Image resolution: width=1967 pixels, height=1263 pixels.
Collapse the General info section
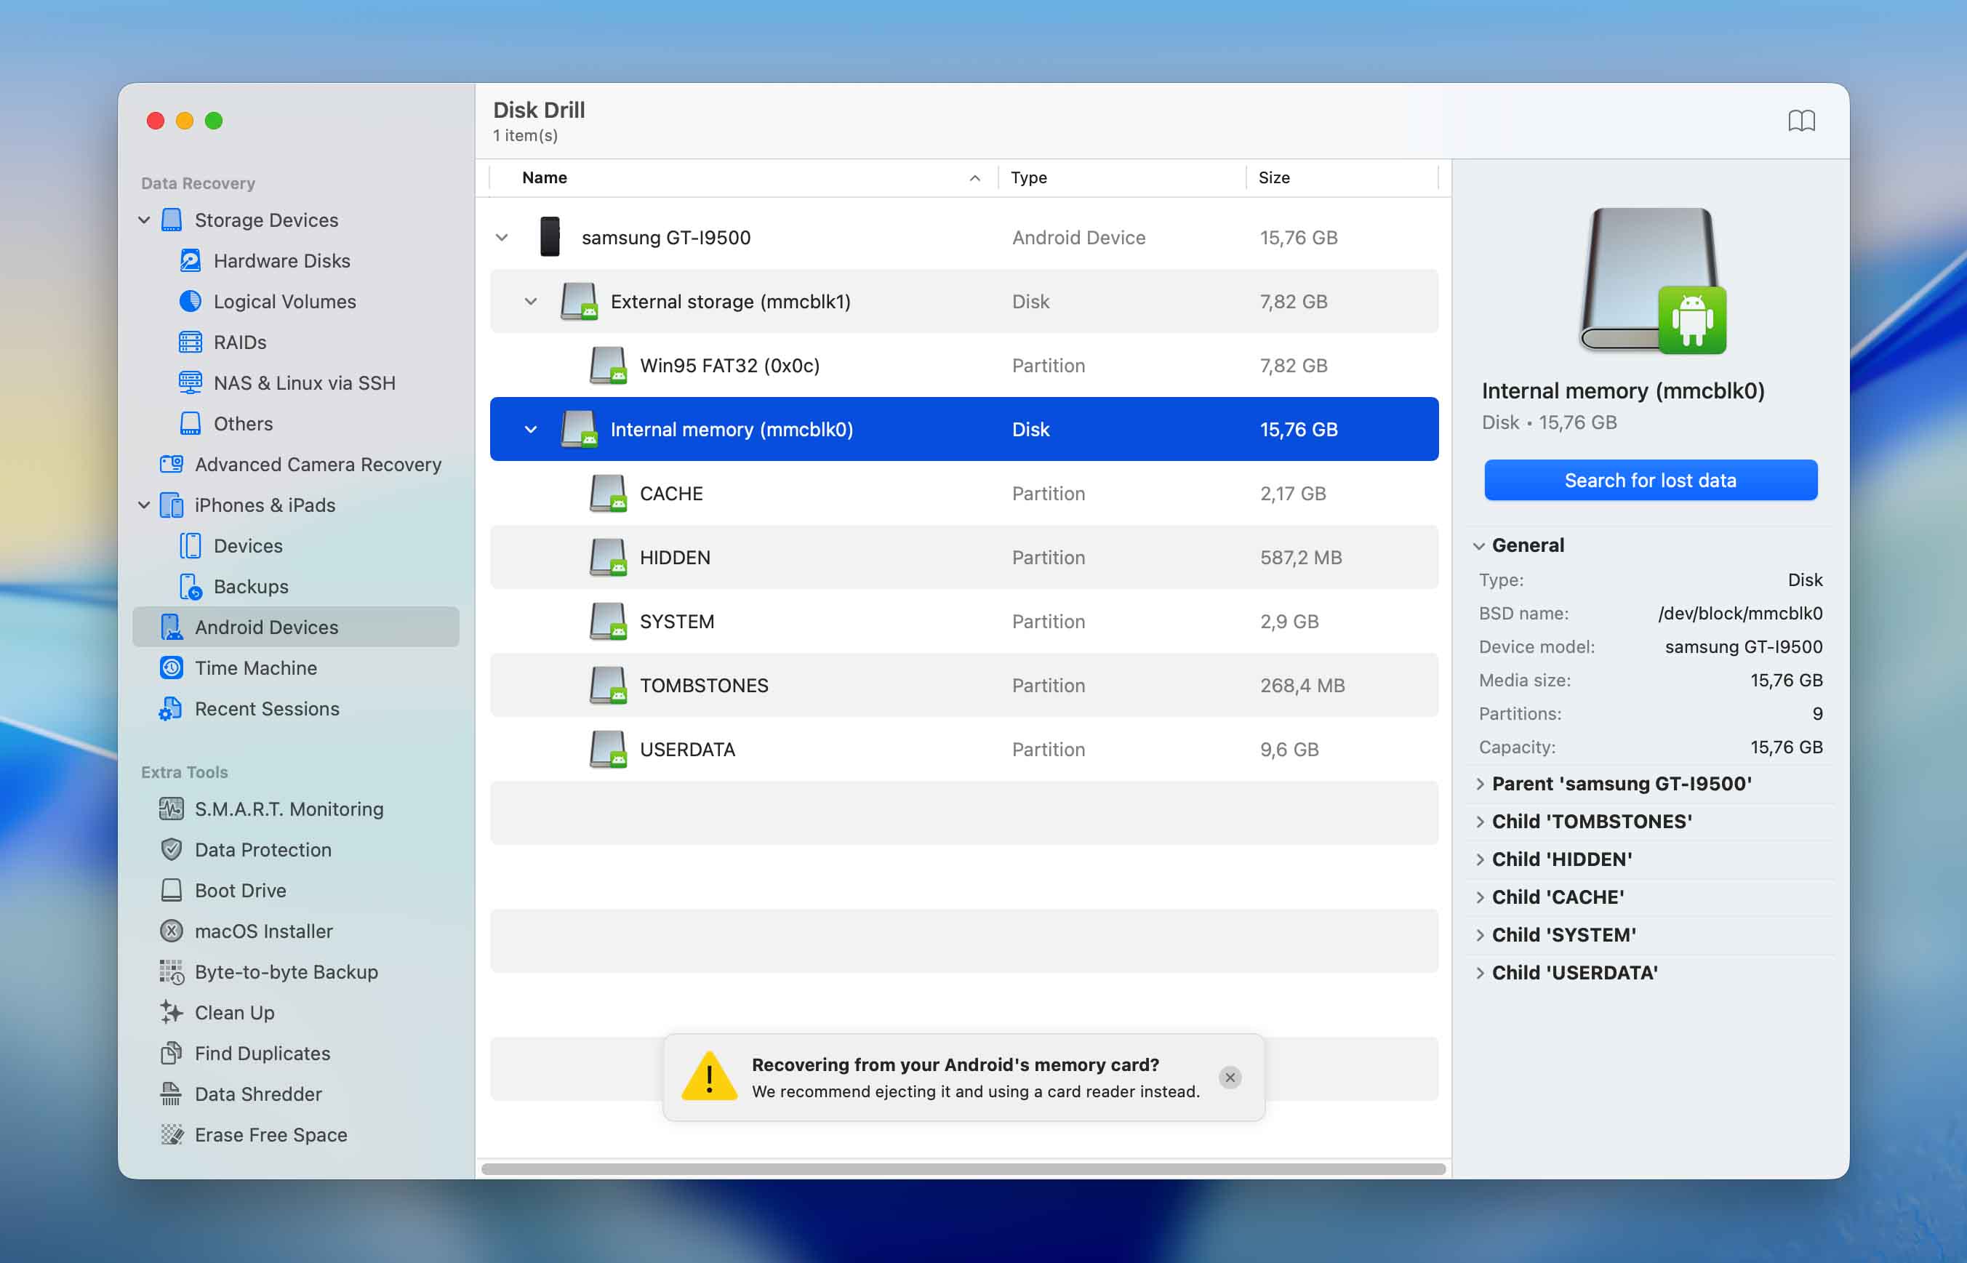pos(1479,545)
